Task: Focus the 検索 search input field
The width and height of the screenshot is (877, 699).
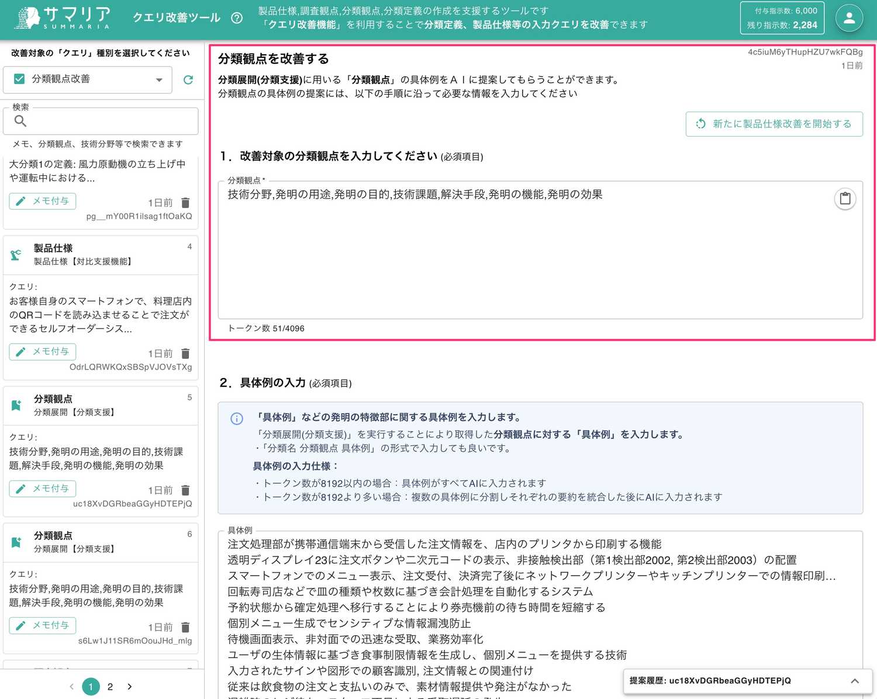Action: [101, 121]
